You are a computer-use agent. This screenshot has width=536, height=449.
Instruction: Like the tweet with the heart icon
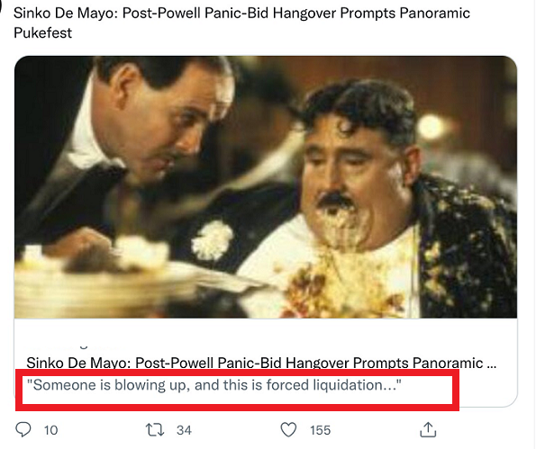tap(288, 429)
